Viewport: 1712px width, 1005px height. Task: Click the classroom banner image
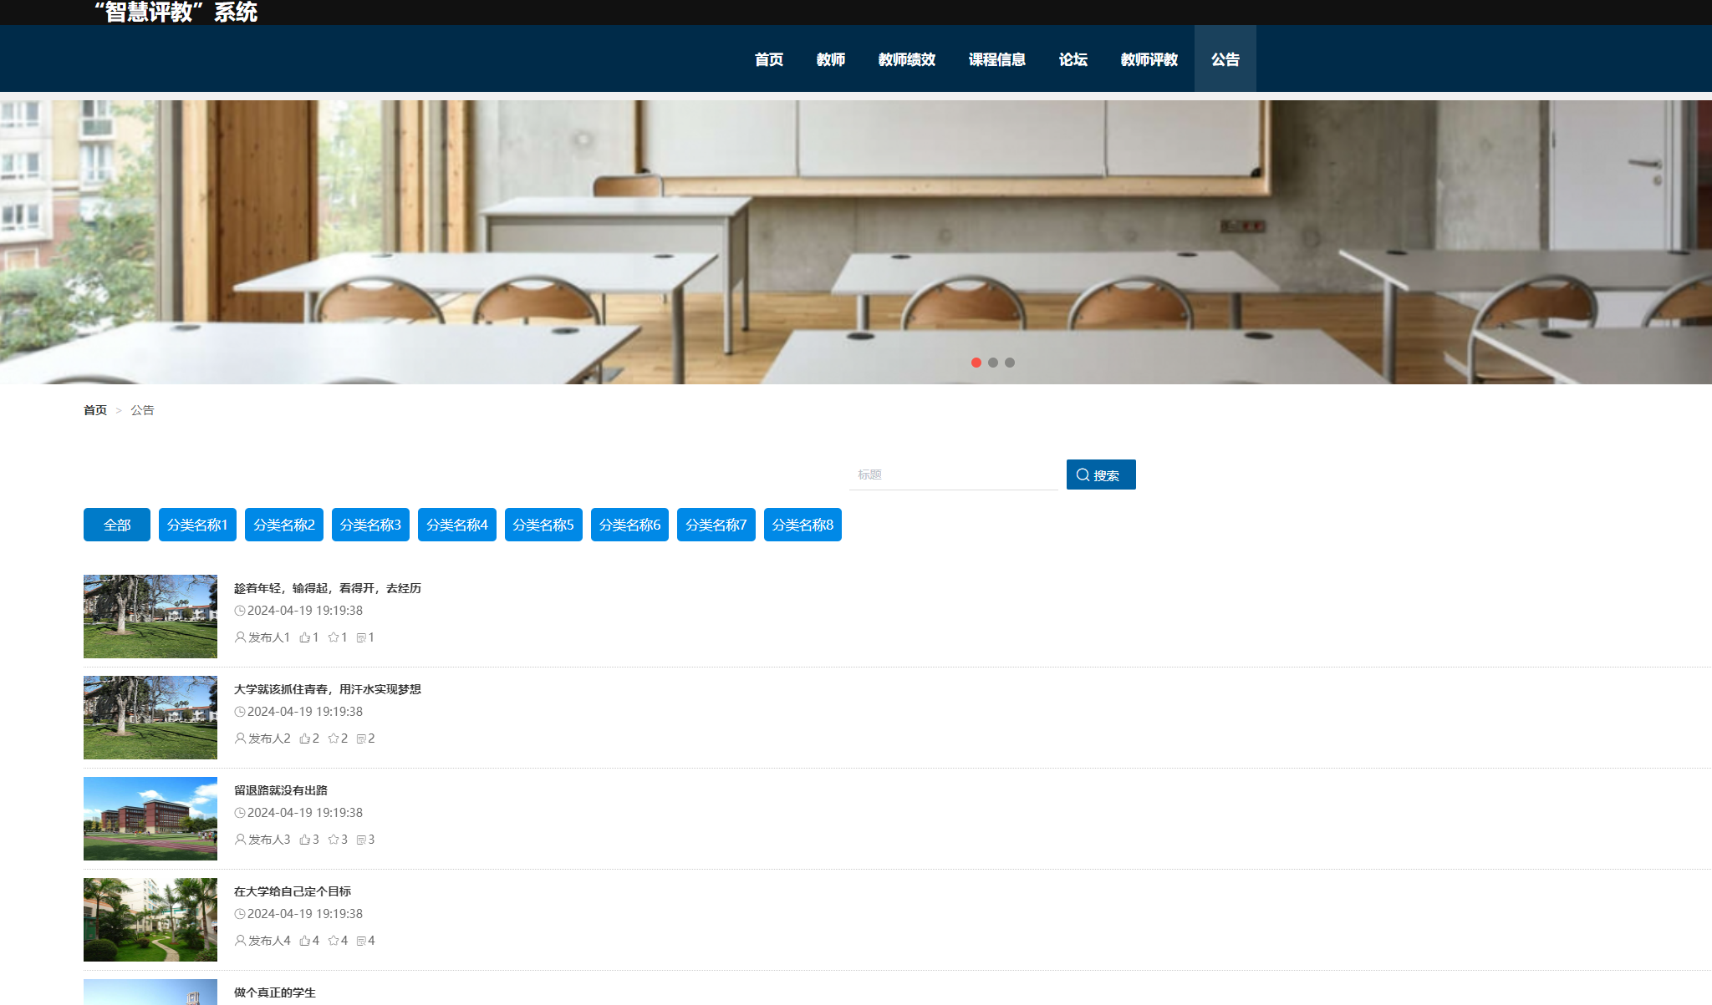[856, 242]
